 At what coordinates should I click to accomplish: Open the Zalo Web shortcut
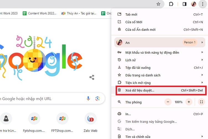point(91,123)
